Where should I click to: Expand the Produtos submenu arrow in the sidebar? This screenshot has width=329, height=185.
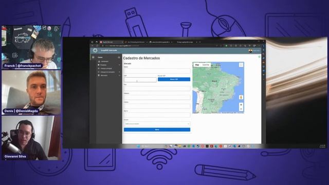click(119, 65)
